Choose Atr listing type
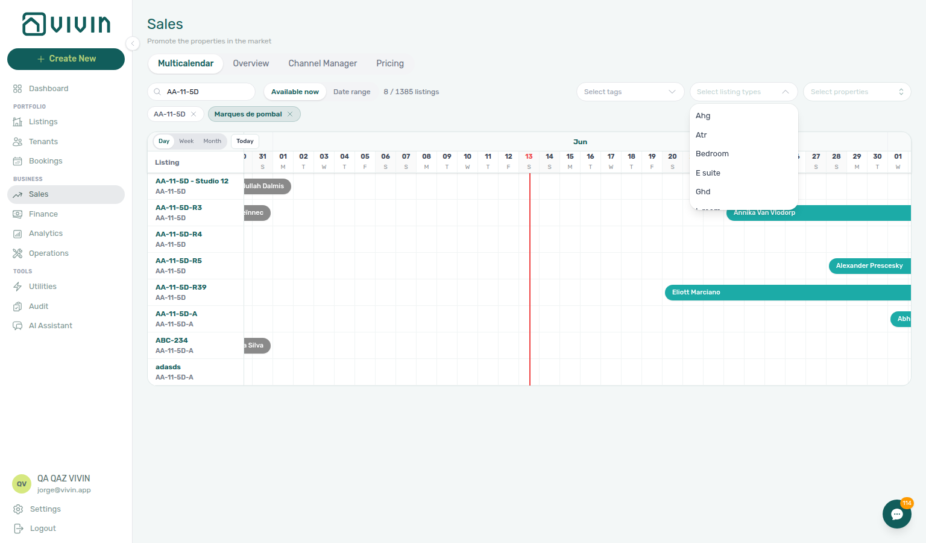 744,135
